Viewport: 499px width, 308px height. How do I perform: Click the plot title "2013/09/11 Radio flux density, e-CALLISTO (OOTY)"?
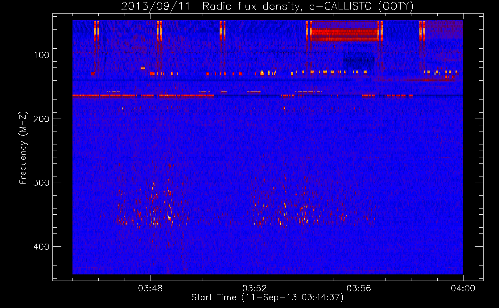[x=267, y=6]
